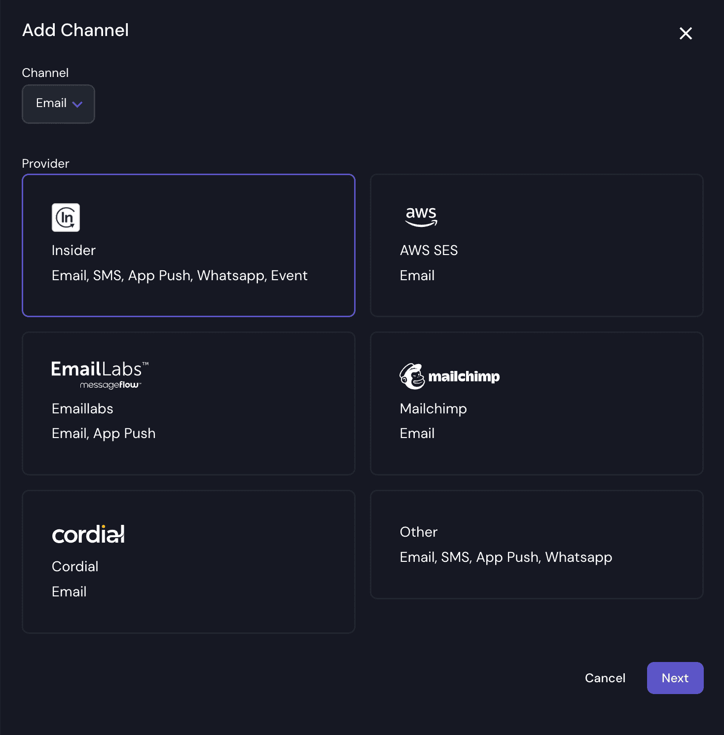This screenshot has width=724, height=735.
Task: Close the Add Channel dialog
Action: 686,34
